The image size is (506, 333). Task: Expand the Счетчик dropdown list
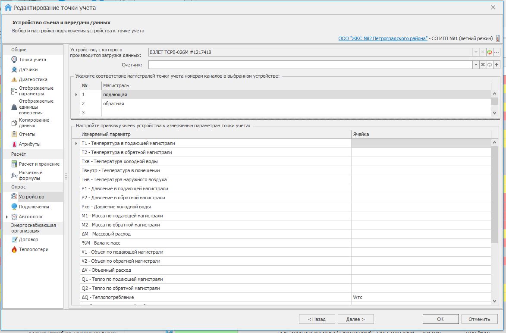[x=476, y=65]
